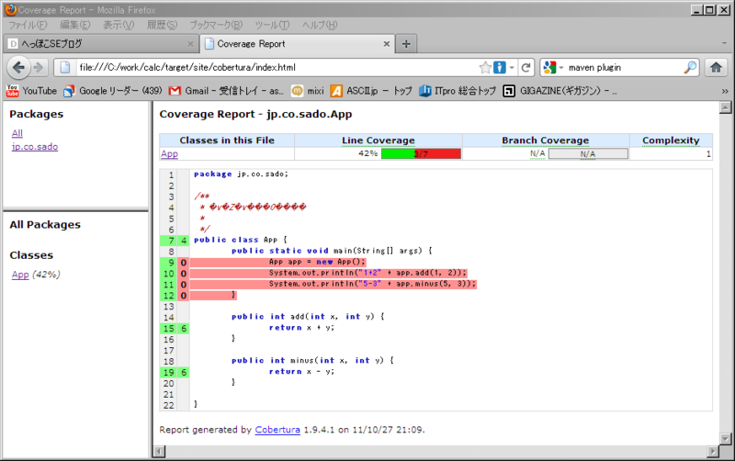Maximize the Firefox window

(709, 9)
